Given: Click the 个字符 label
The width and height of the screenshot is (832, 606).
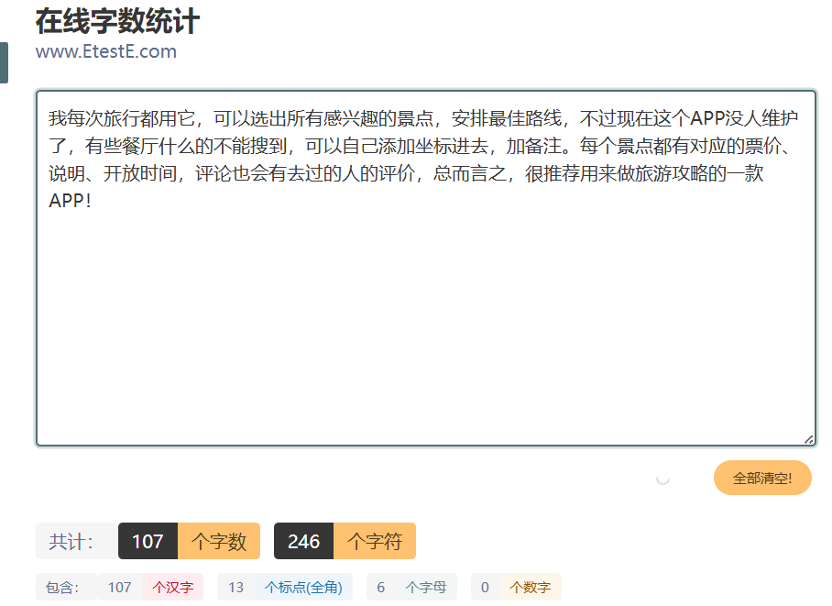Looking at the screenshot, I should tap(375, 541).
